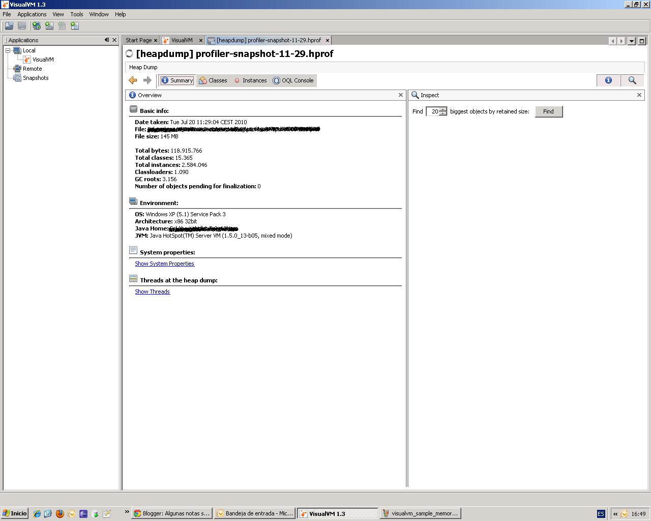Switch to the Start Page tab

point(138,40)
